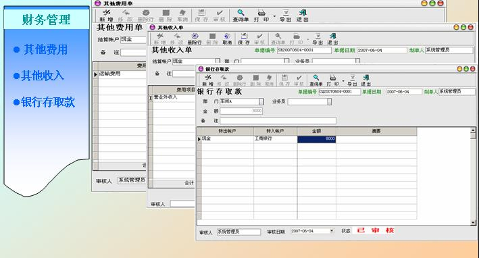Click 审核 in the 其他收入单 toolbar
This screenshot has width=479, height=258.
(x=259, y=39)
